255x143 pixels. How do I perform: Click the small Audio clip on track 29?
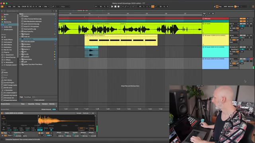pos(91,52)
